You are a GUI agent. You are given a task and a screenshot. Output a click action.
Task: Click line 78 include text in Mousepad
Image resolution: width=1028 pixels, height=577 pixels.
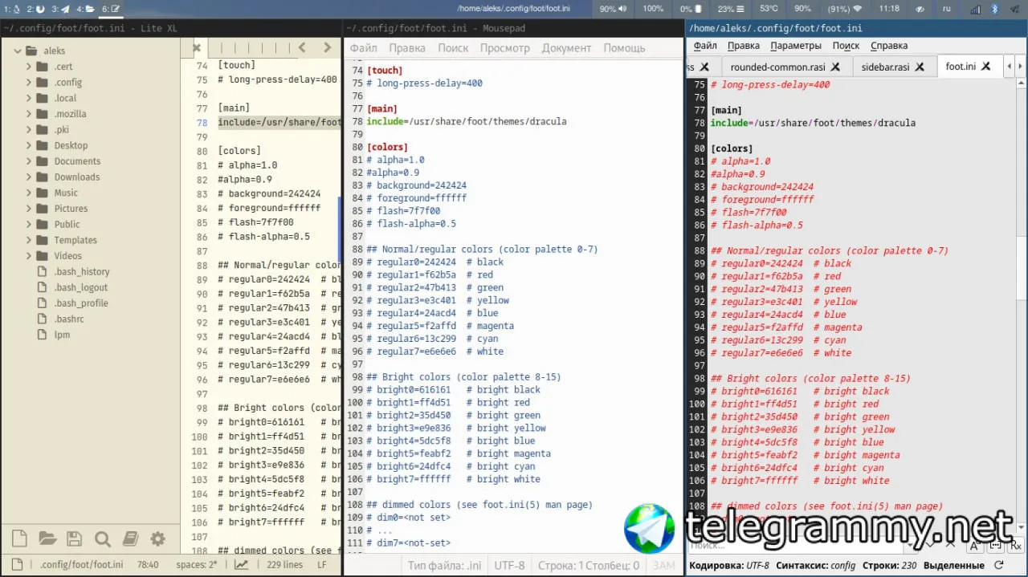point(467,121)
